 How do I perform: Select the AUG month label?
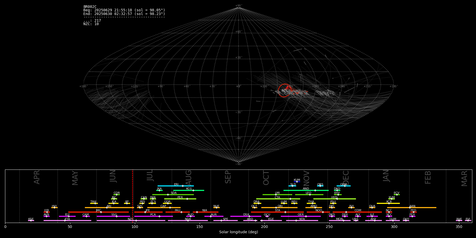[x=189, y=178]
